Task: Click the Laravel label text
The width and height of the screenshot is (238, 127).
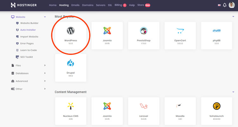Action: click(143, 116)
